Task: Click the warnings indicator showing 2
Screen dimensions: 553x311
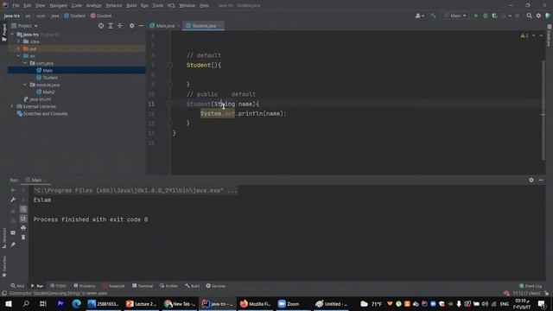Action: click(x=524, y=35)
